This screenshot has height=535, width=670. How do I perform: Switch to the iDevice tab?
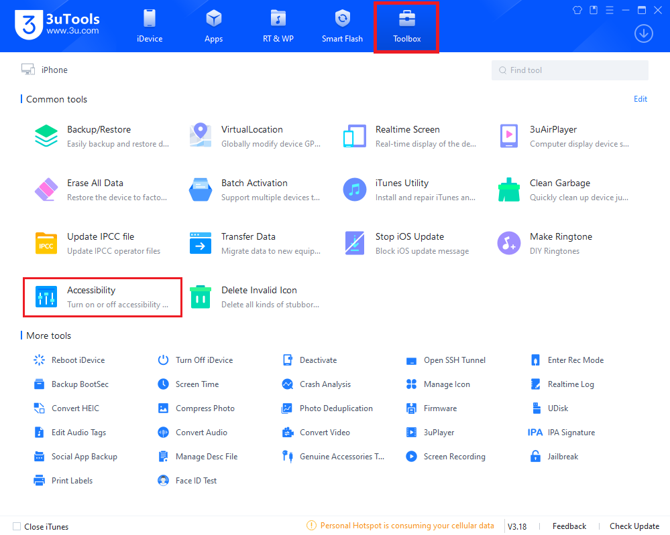point(150,27)
